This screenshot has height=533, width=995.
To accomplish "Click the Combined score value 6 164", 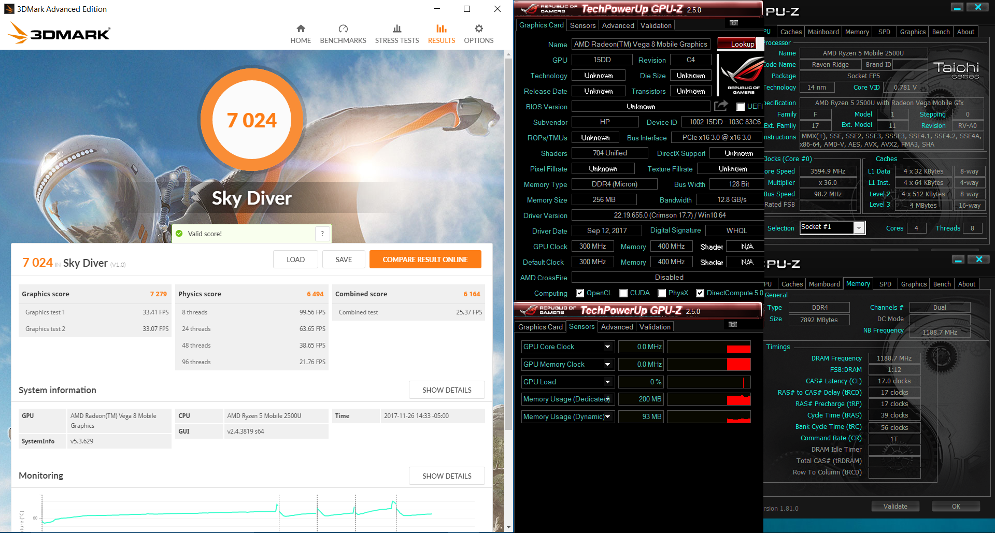I will 472,294.
